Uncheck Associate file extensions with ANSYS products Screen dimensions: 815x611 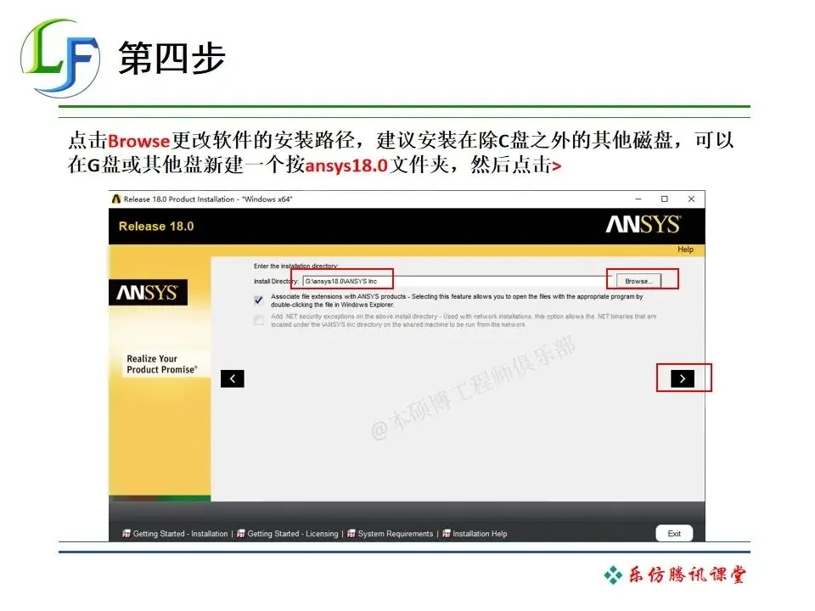click(258, 300)
